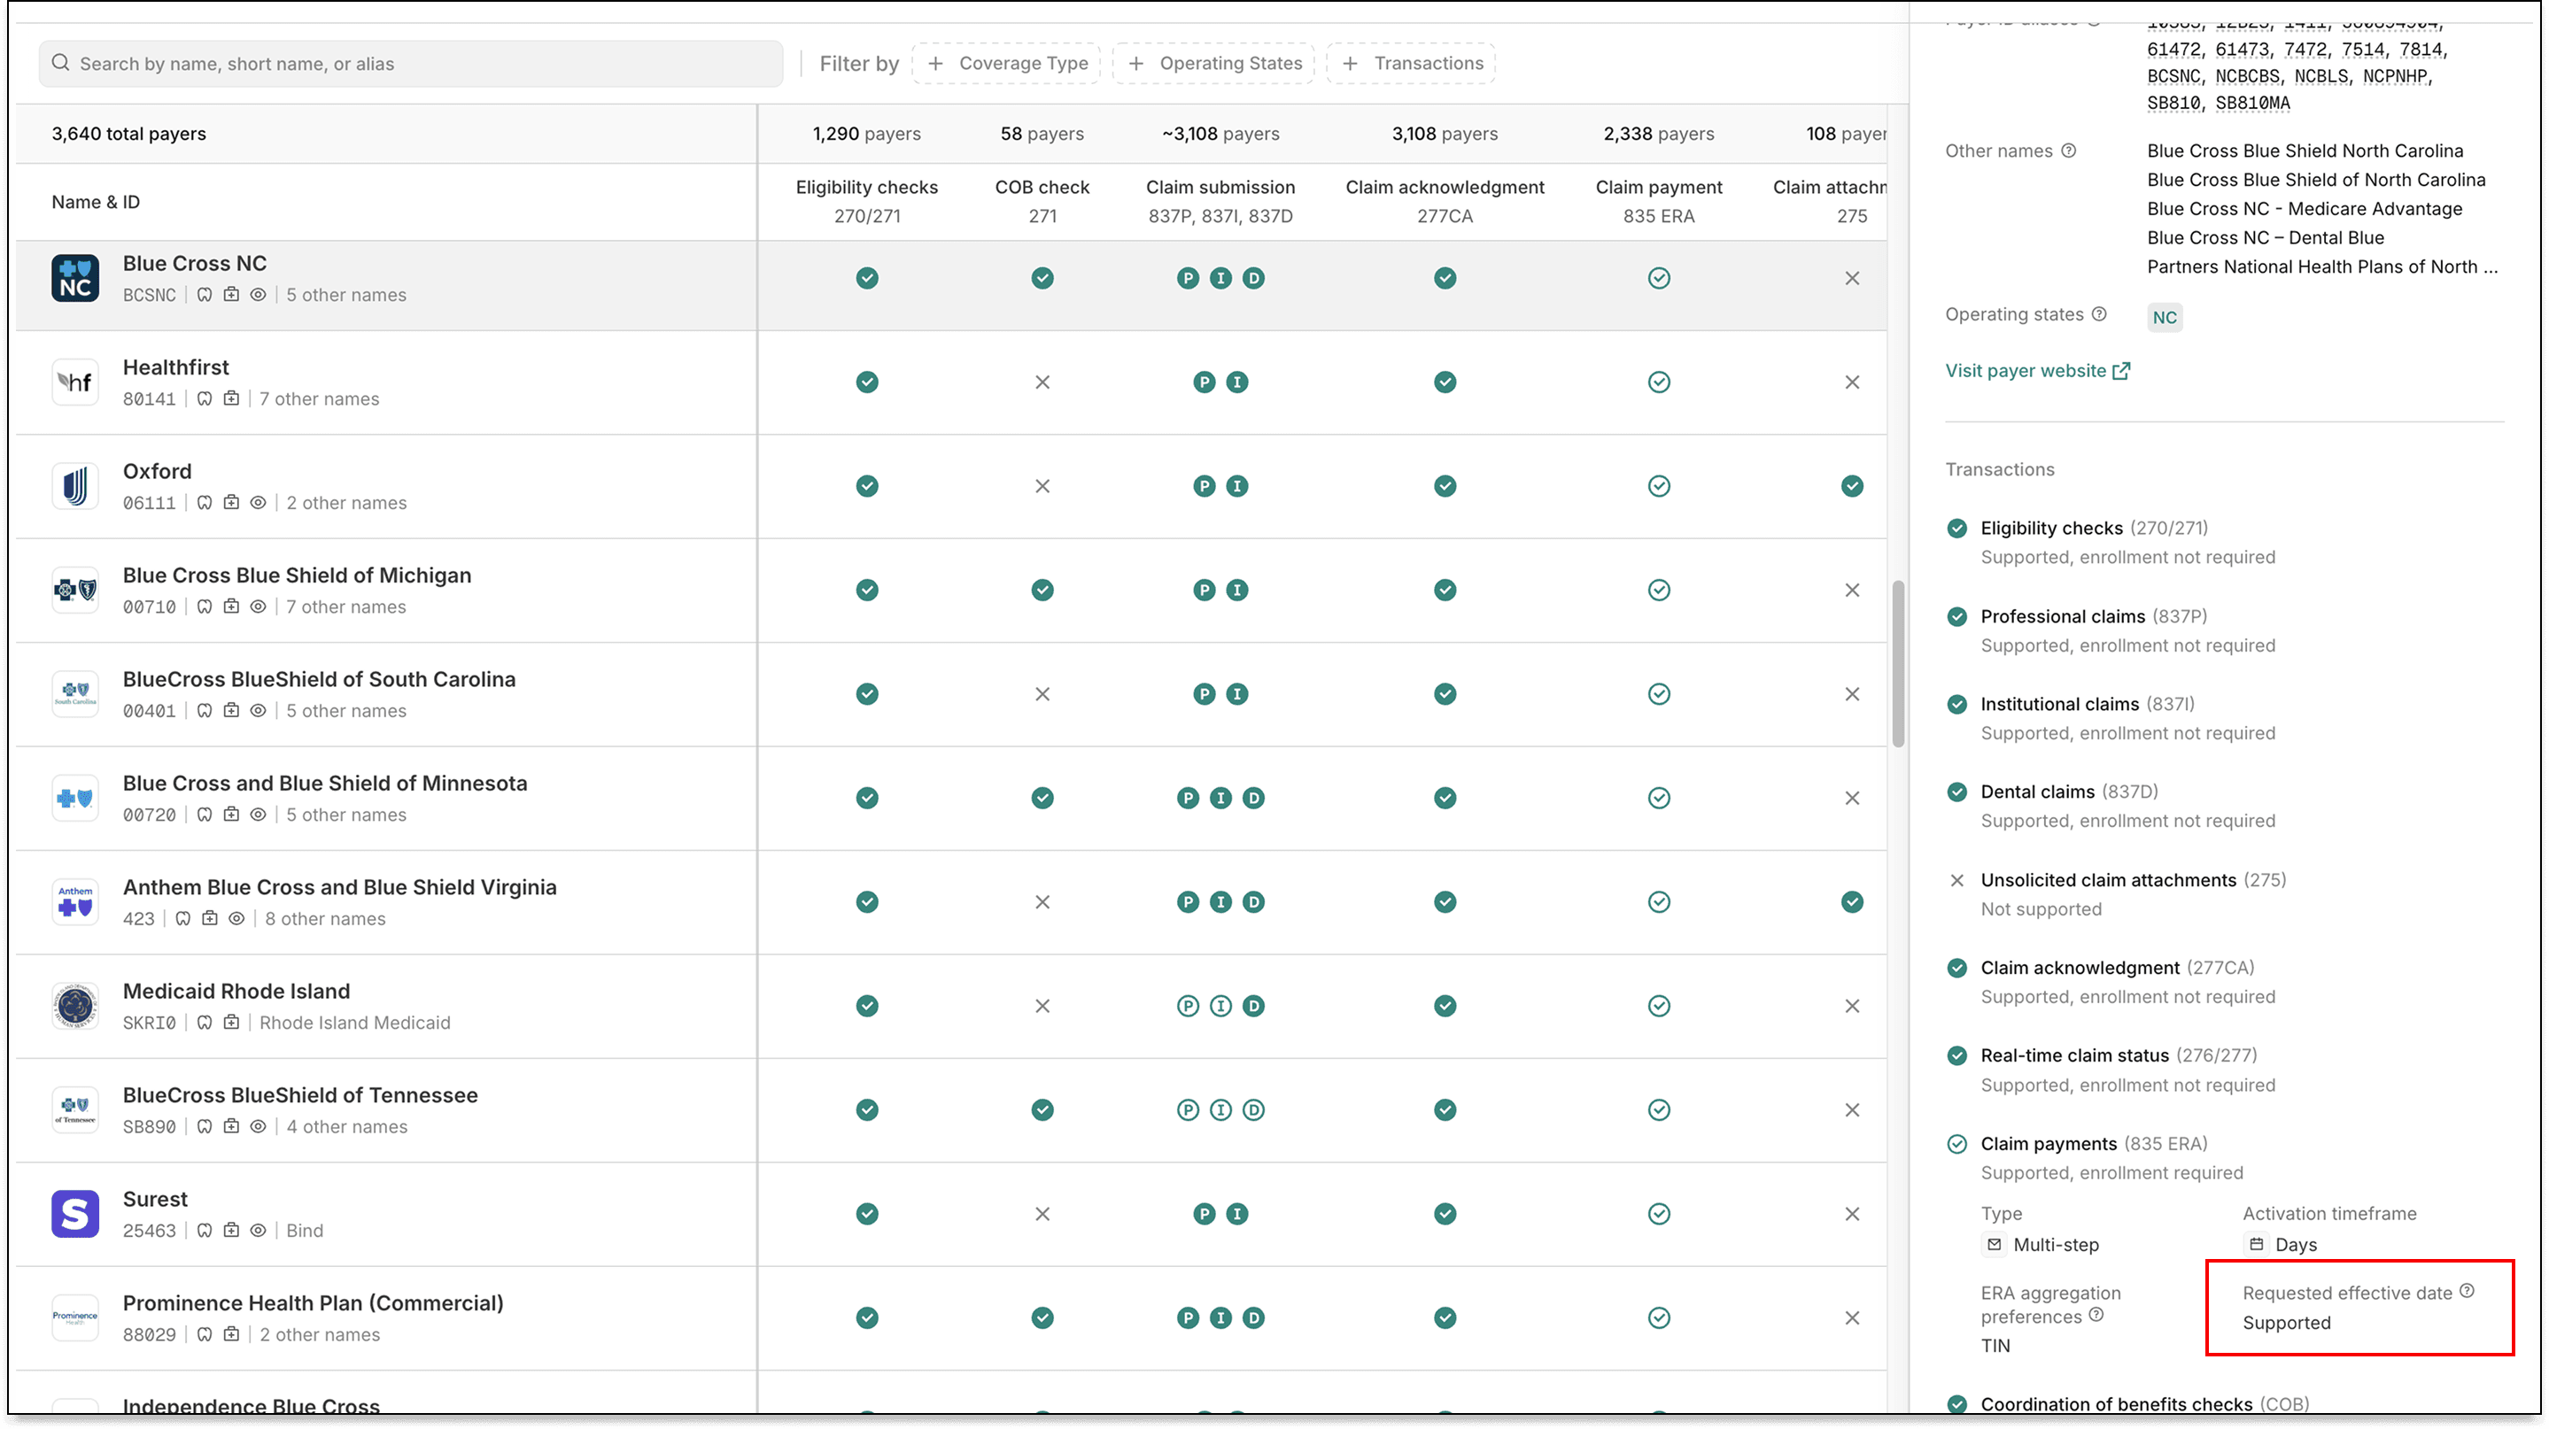Select the P professional claims badge for Healthfirst

(x=1205, y=382)
